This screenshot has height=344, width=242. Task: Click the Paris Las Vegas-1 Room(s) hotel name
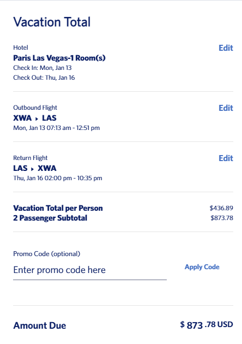[59, 58]
